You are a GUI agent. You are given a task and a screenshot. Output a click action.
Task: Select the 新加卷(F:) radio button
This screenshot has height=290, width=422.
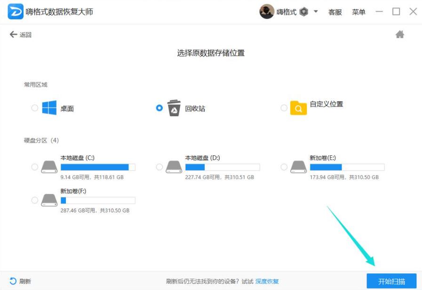pos(35,201)
